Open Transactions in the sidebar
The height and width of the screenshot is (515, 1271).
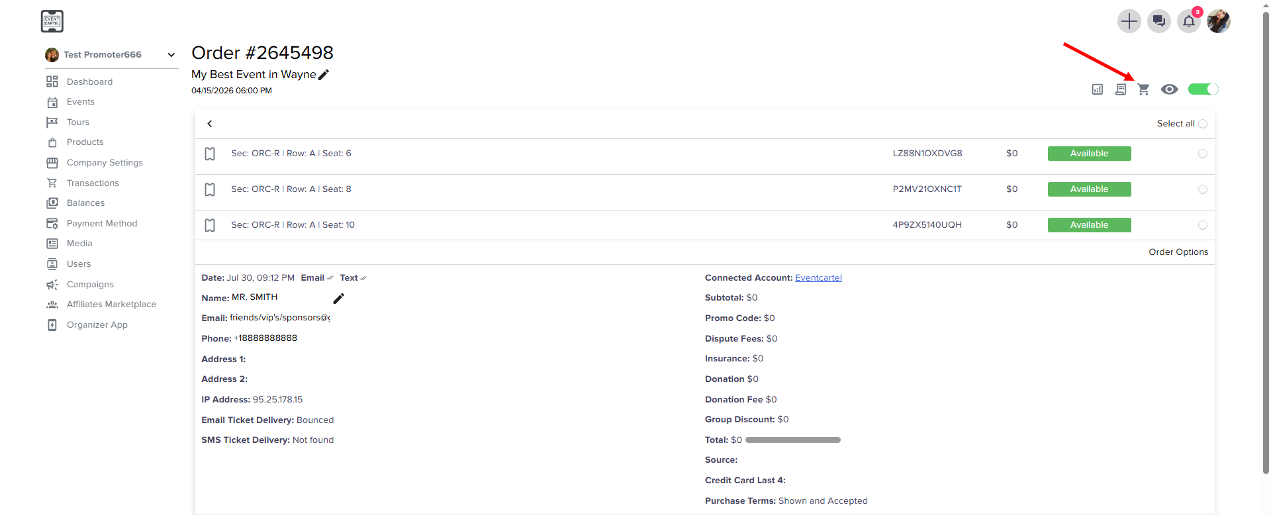[93, 183]
